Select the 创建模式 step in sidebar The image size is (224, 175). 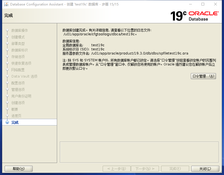[18, 37]
